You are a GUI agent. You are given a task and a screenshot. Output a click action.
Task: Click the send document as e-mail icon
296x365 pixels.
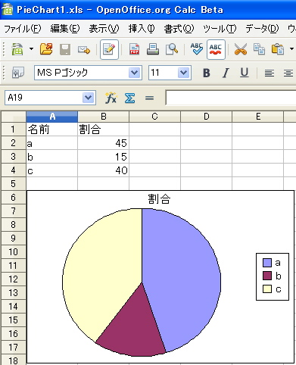click(x=84, y=50)
